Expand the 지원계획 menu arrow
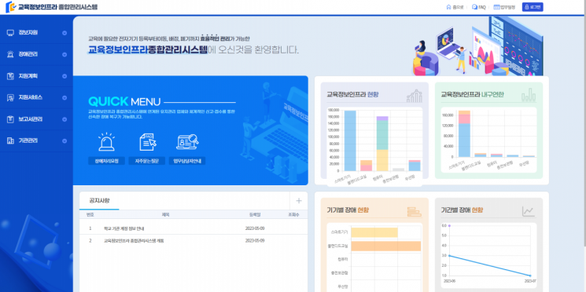The width and height of the screenshot is (586, 292). click(64, 76)
